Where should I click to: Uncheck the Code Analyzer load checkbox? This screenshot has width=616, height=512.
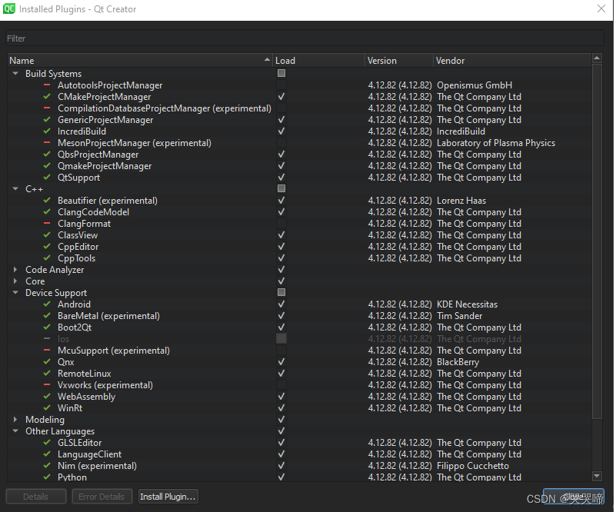pyautogui.click(x=281, y=269)
